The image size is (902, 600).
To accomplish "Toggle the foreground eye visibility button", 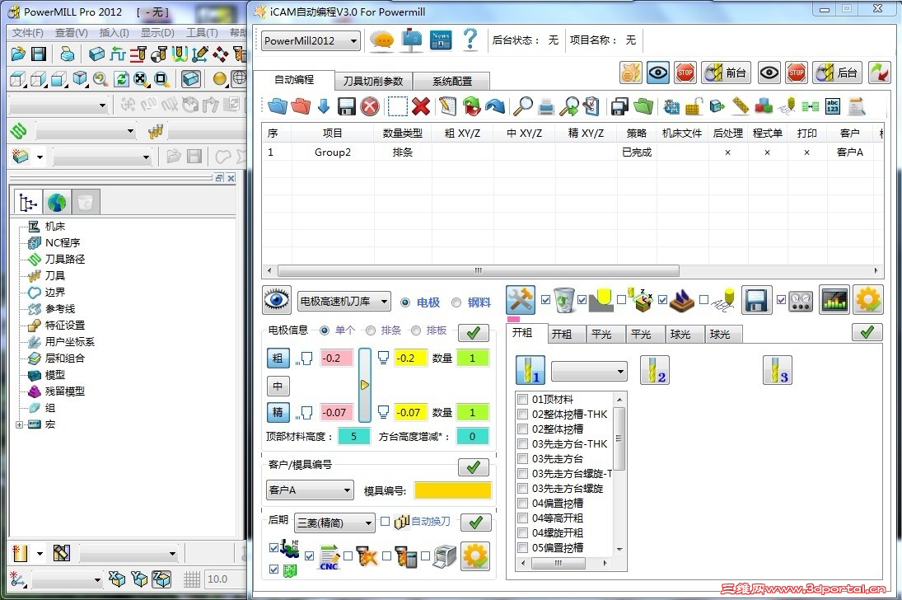I will (x=657, y=73).
